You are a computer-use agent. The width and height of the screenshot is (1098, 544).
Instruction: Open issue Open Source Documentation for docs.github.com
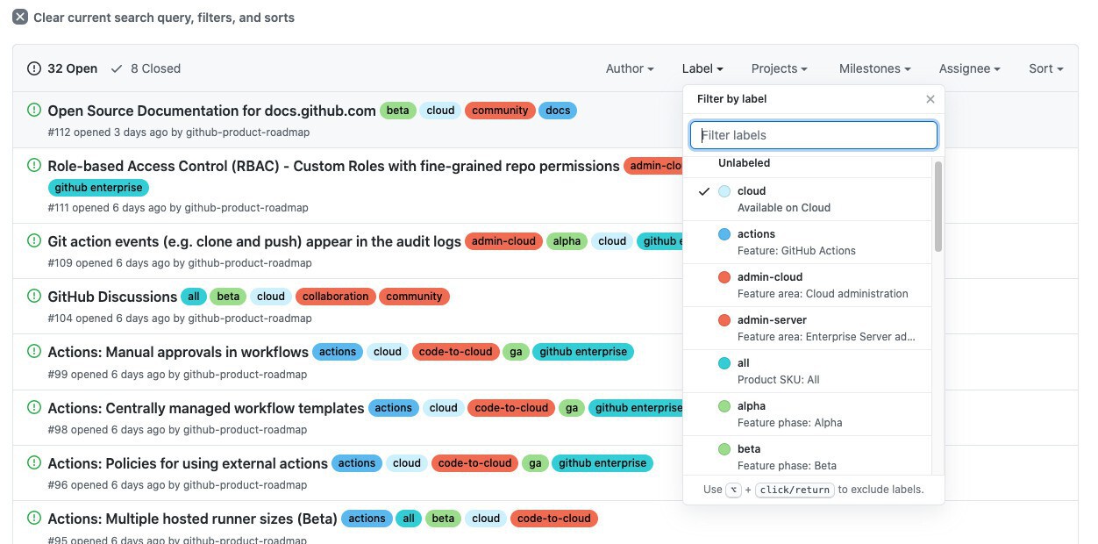[211, 111]
